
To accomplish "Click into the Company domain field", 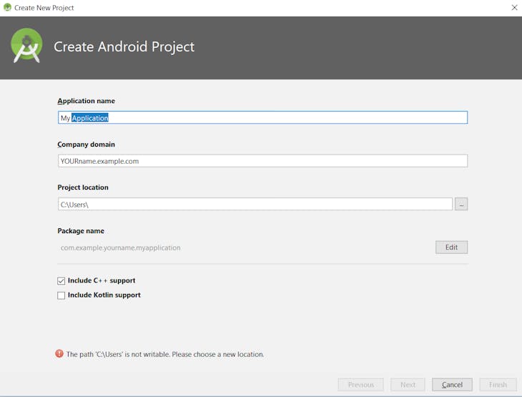I will (x=262, y=161).
